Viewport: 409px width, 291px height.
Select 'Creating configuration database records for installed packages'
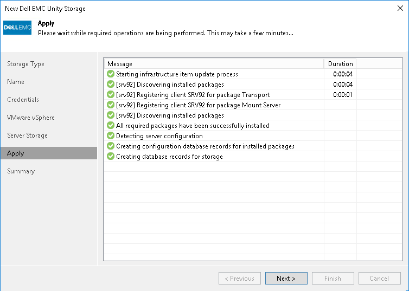[x=205, y=146]
